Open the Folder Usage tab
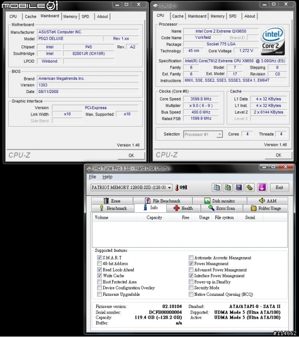Screen dimensions: 299x337 point(265,208)
